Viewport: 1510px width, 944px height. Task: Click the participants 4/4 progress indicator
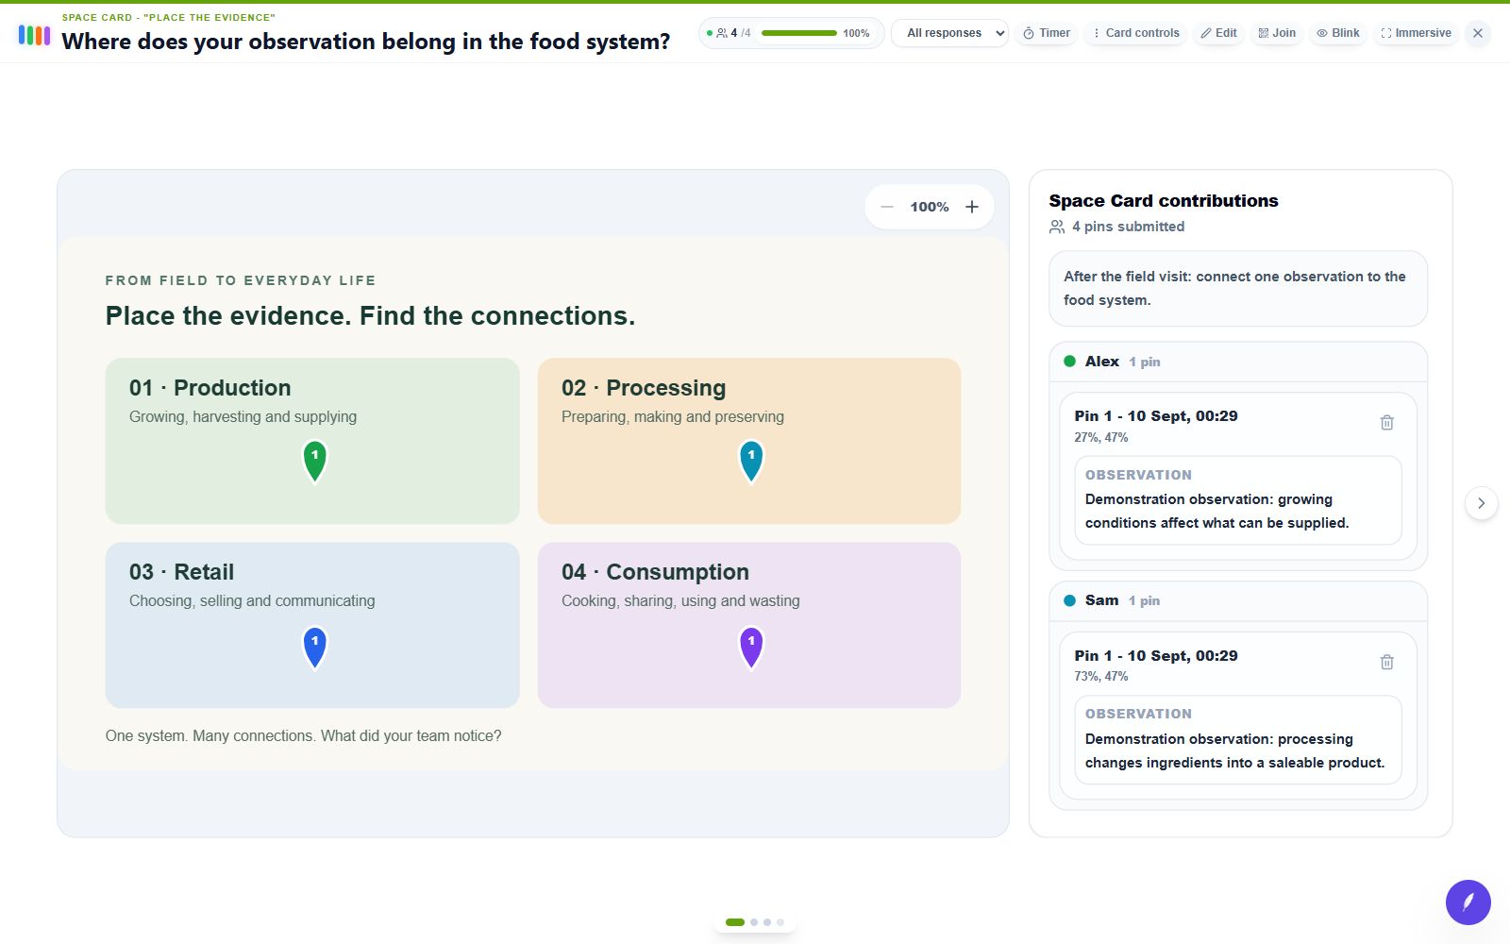(x=791, y=33)
